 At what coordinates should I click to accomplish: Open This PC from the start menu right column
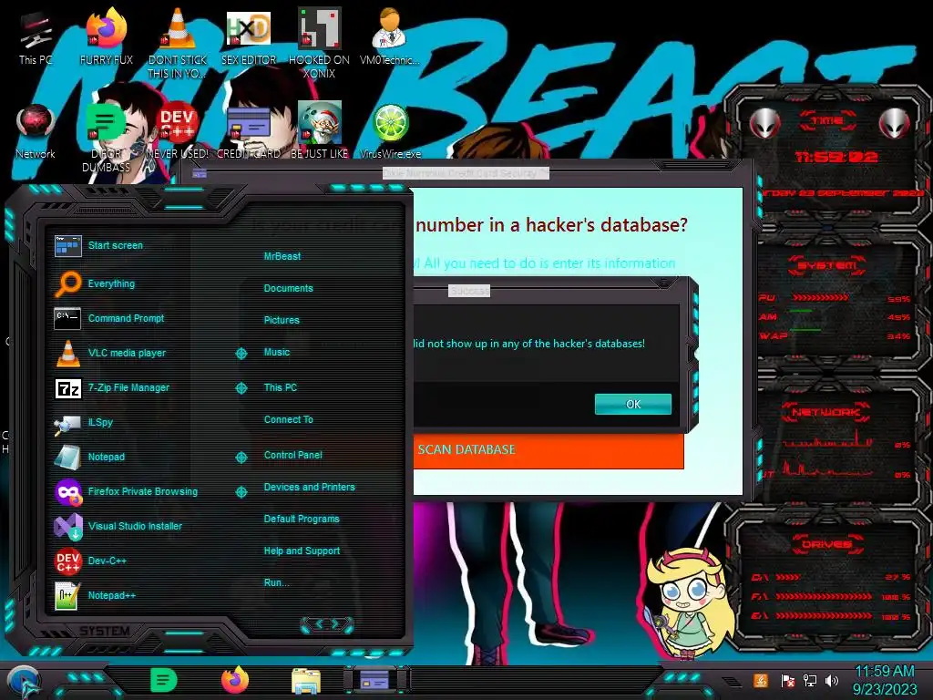pyautogui.click(x=281, y=387)
